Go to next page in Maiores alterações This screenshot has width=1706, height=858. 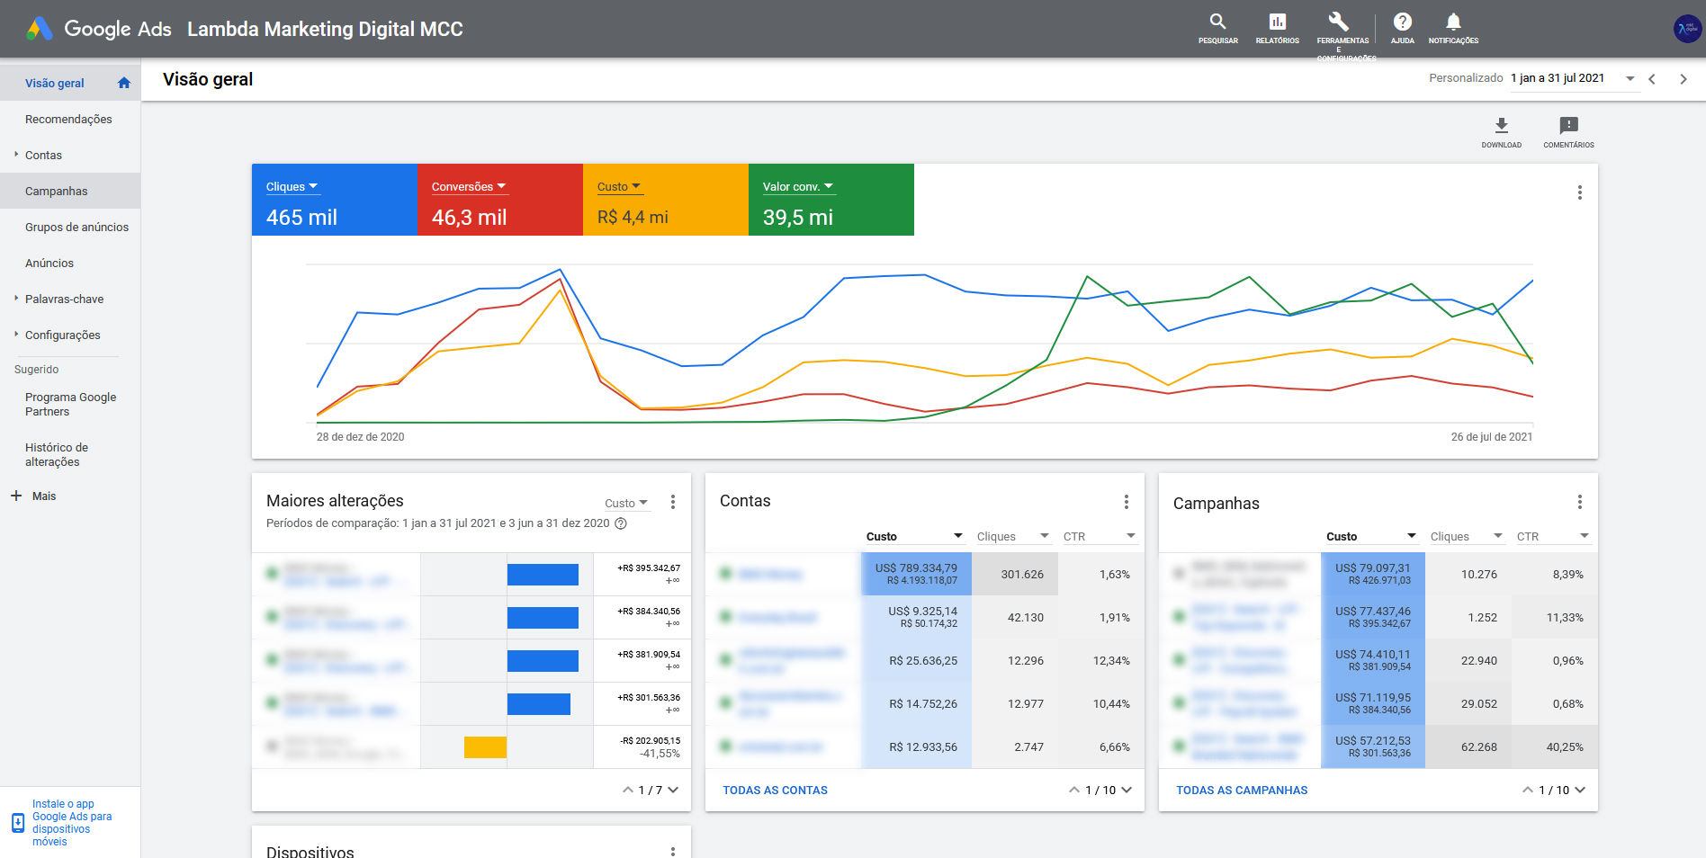673,790
